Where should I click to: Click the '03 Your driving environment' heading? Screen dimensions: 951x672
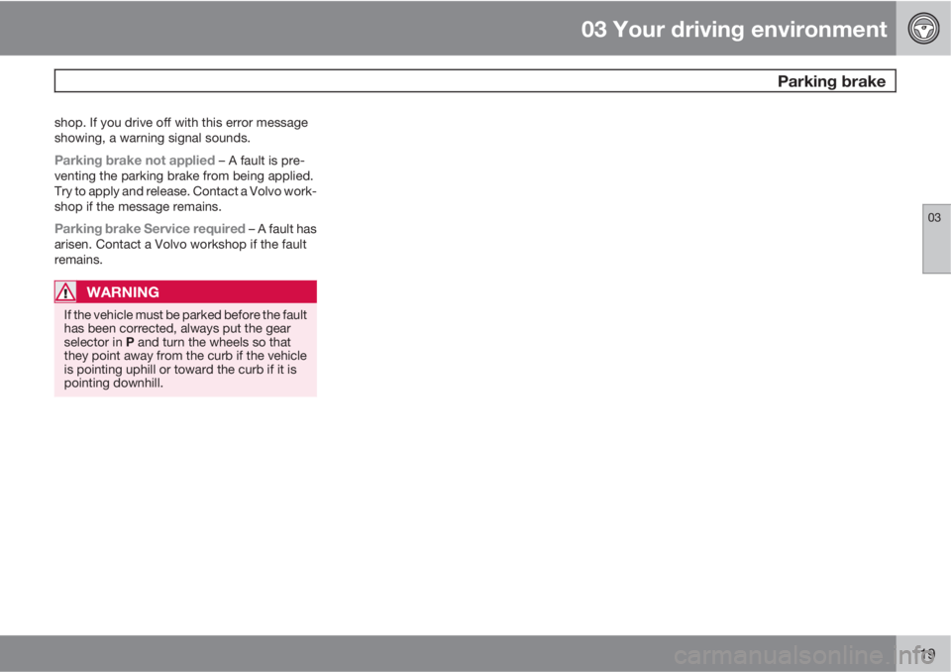[x=733, y=29]
